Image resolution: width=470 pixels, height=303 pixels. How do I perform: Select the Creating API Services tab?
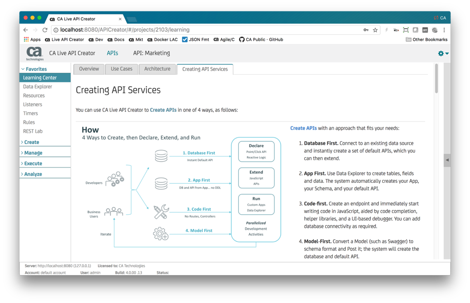tap(205, 69)
